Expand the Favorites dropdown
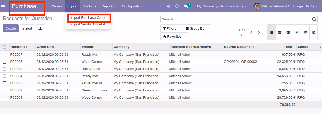The height and width of the screenshot is (114, 322). 174,36
